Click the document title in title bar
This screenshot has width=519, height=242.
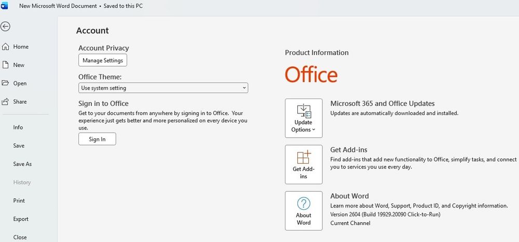[58, 6]
